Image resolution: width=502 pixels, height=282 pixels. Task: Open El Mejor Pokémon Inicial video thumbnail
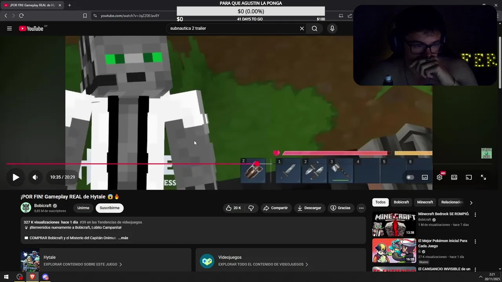point(394,251)
